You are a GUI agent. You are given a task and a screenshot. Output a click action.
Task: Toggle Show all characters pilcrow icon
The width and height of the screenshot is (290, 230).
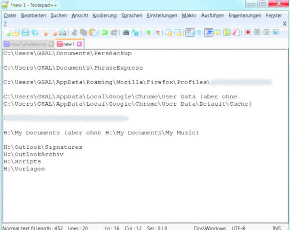(199, 33)
